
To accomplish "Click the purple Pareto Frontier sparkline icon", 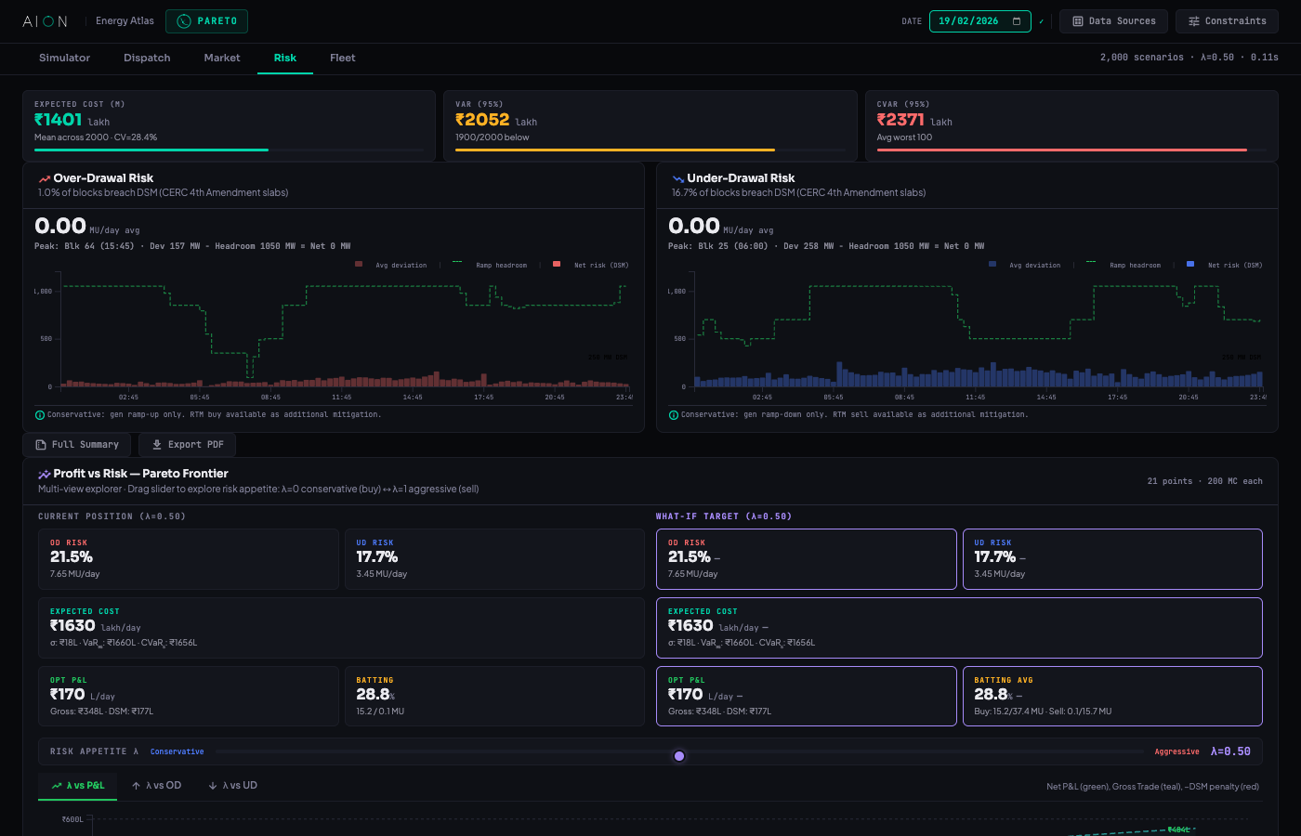I will point(44,473).
